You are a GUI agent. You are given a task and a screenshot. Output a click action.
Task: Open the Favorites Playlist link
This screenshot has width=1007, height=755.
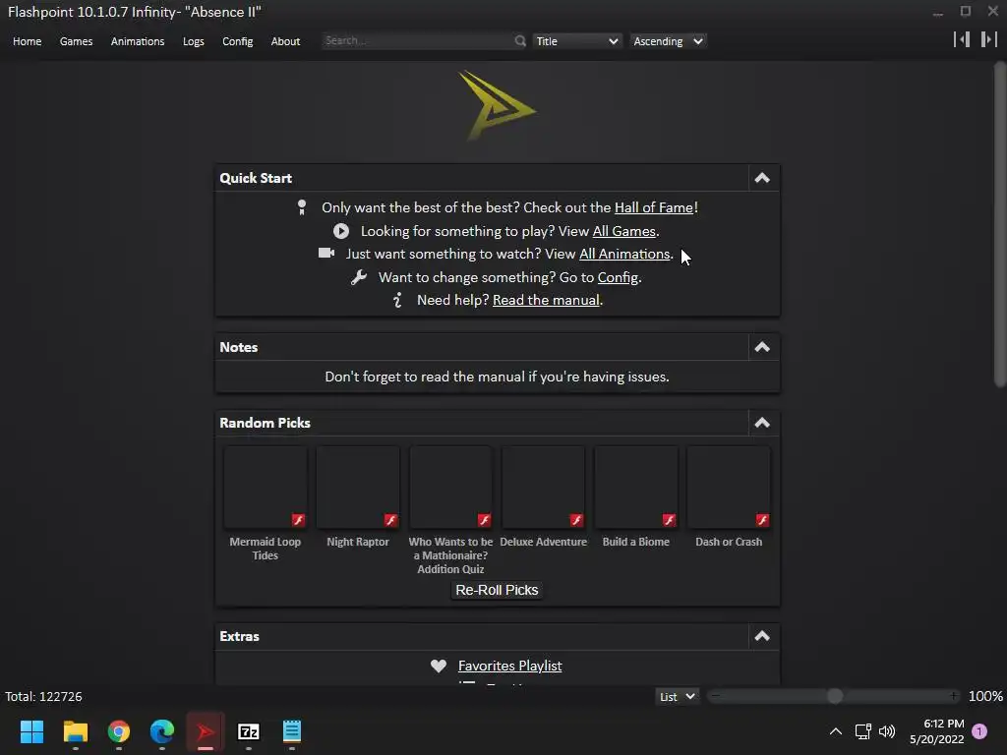coord(510,666)
